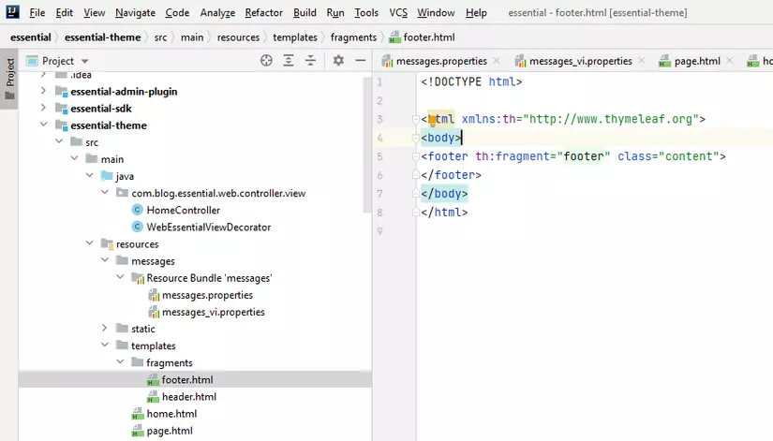Close the messages.properties editor tab
The image size is (773, 441).
497,61
